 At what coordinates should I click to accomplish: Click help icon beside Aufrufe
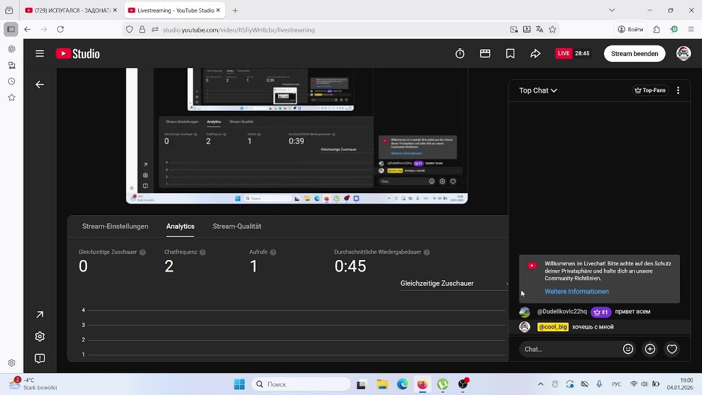tap(273, 252)
